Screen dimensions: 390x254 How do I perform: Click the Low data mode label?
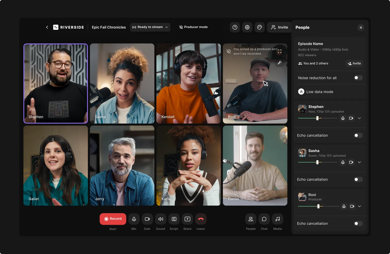[x=320, y=92]
